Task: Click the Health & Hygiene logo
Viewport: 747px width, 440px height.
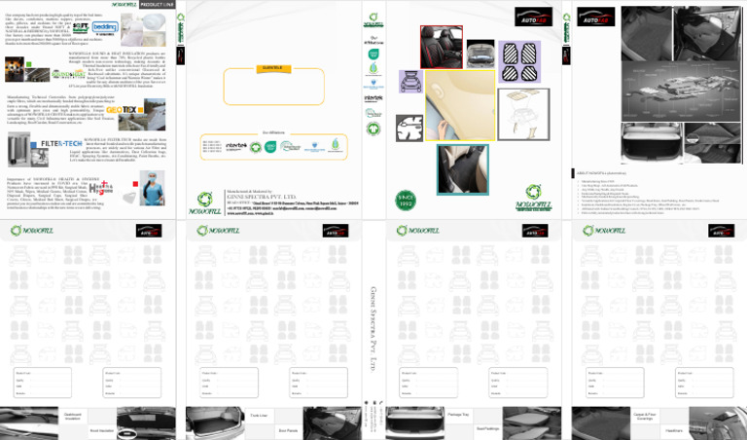Action: pyautogui.click(x=101, y=186)
